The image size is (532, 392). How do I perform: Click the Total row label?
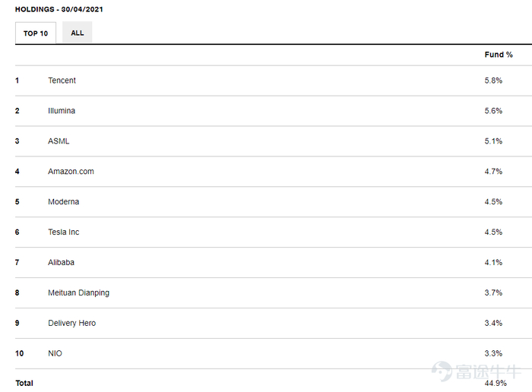tap(24, 383)
